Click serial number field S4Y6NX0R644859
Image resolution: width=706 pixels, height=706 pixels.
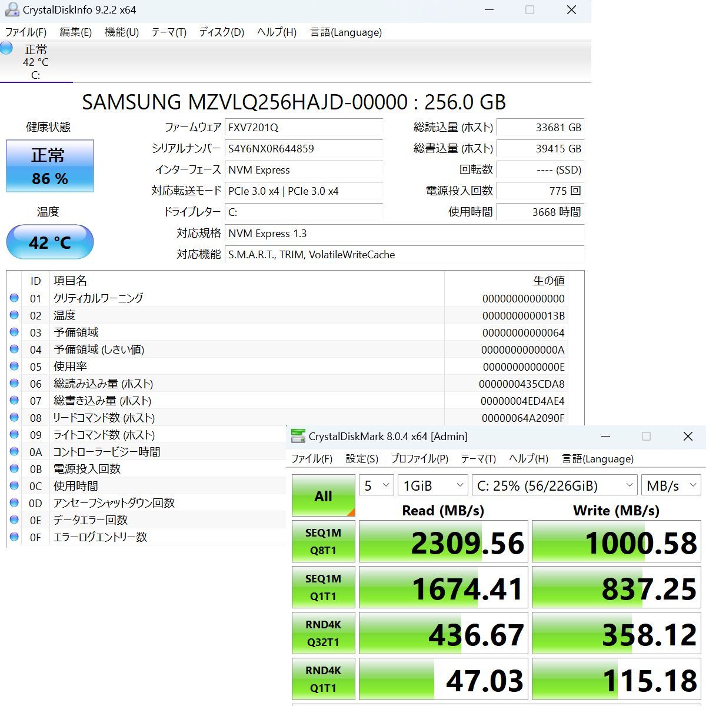(x=304, y=149)
